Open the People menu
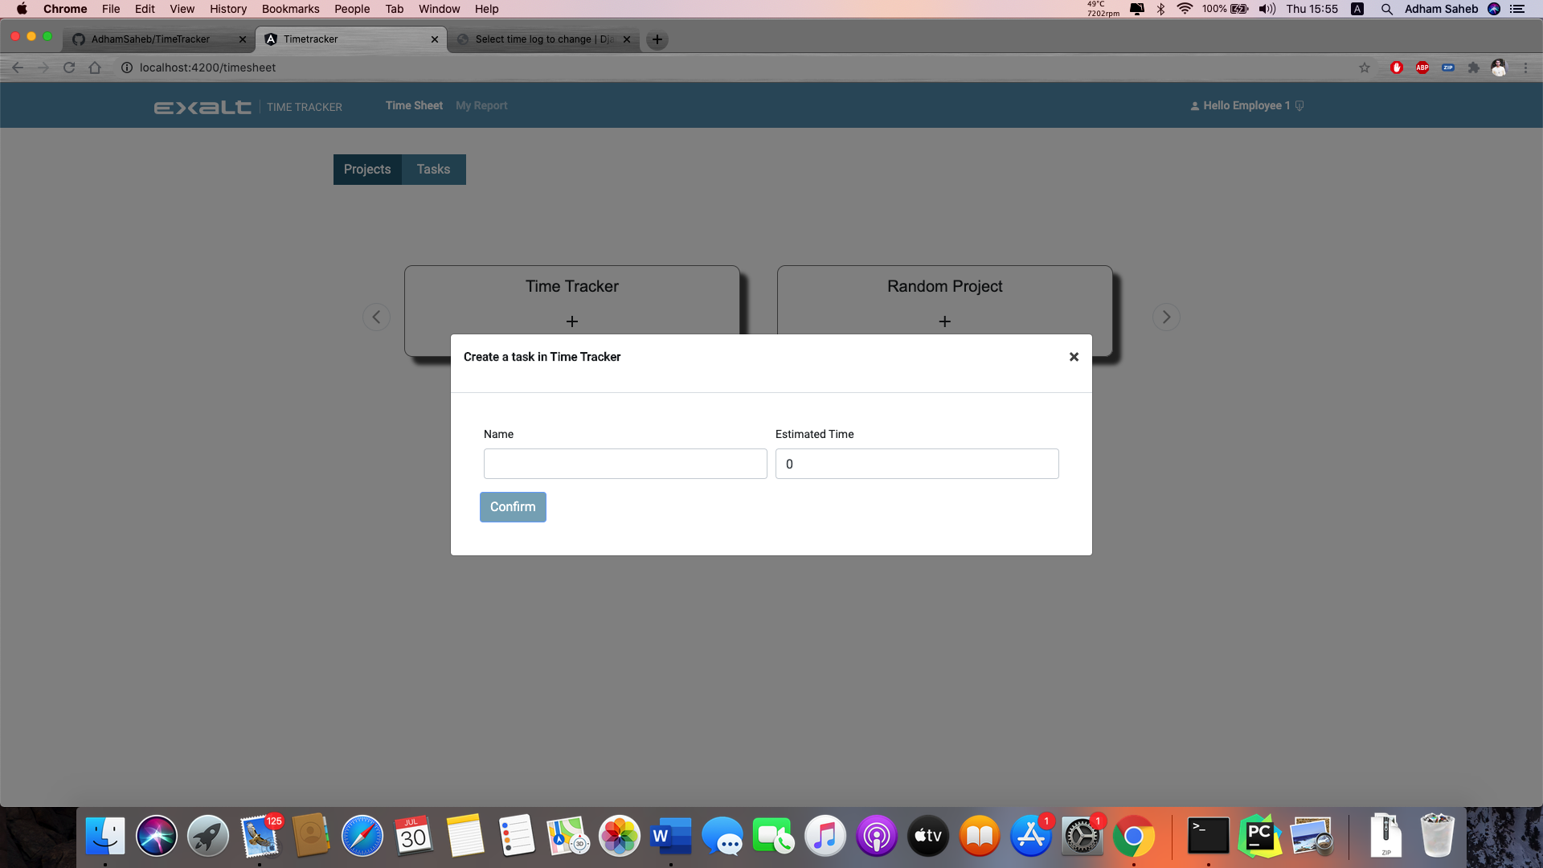Image resolution: width=1543 pixels, height=868 pixels. click(352, 9)
